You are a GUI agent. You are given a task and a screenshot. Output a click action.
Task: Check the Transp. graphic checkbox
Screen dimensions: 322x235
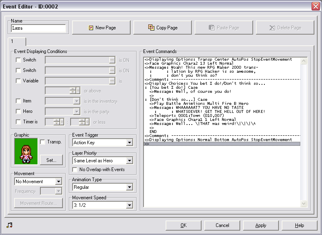tap(43, 142)
